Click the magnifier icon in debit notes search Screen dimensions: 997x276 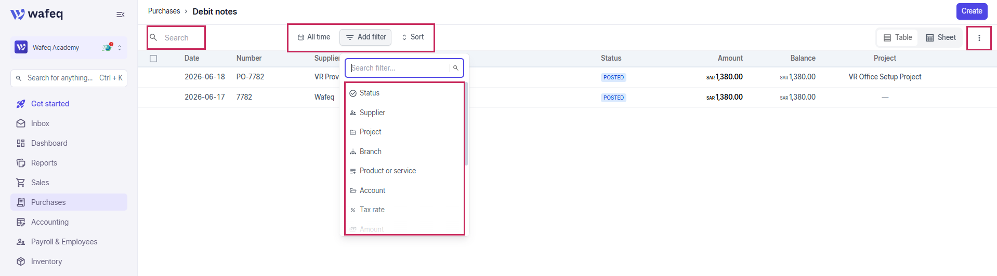point(153,37)
